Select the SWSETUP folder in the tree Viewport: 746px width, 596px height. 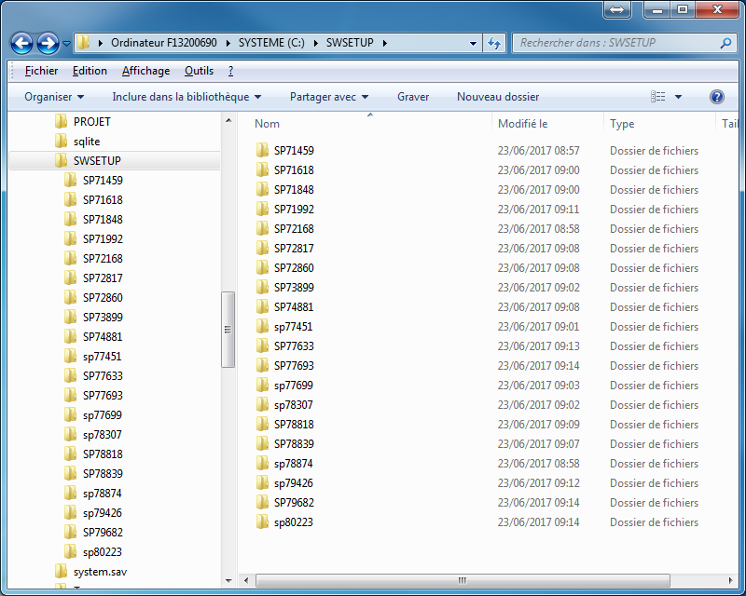[x=97, y=161]
